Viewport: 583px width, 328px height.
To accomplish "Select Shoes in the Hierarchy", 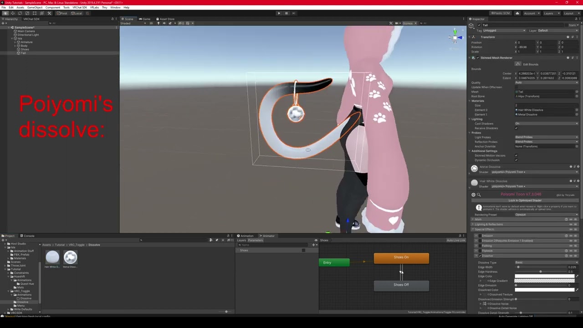I will [x=25, y=49].
